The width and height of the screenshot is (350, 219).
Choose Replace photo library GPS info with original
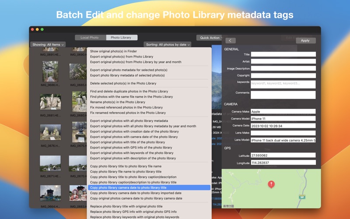click(149, 212)
